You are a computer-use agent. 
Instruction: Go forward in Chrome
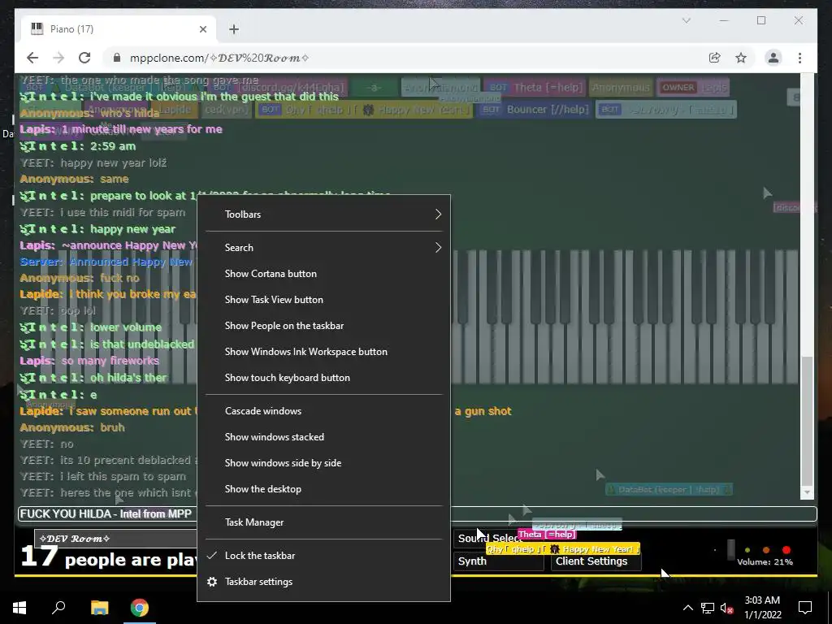58,58
